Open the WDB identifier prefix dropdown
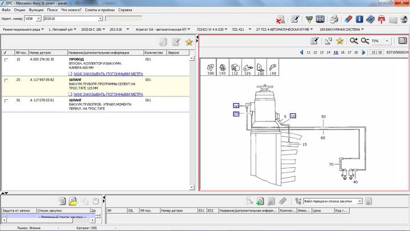410x231 pixels. point(39,19)
